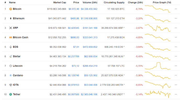
Task: Click the Tether green logo icon
Action: click(x=10, y=94)
